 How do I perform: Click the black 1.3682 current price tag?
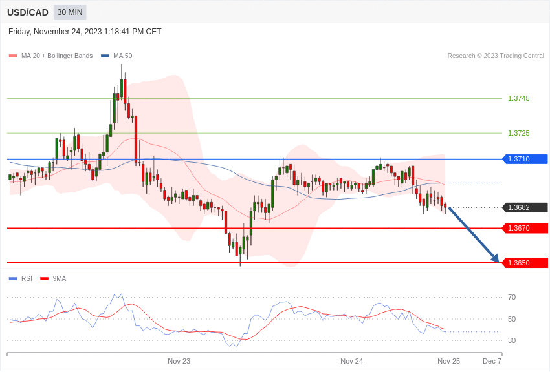525,207
